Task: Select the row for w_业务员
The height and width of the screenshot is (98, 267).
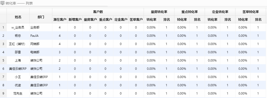Action: pos(134,27)
